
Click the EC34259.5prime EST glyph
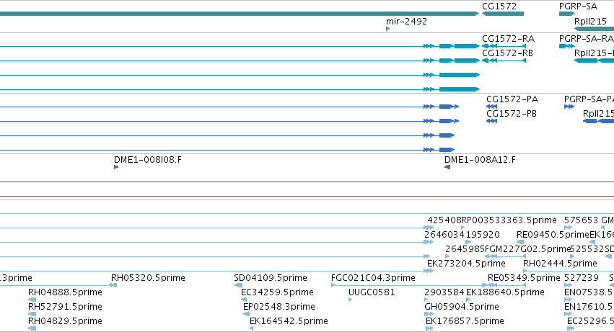[x=245, y=300]
